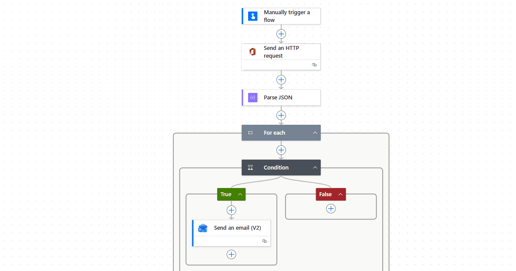The height and width of the screenshot is (271, 516).
Task: Click connection link icon on Send an HTTP request
Action: click(314, 65)
